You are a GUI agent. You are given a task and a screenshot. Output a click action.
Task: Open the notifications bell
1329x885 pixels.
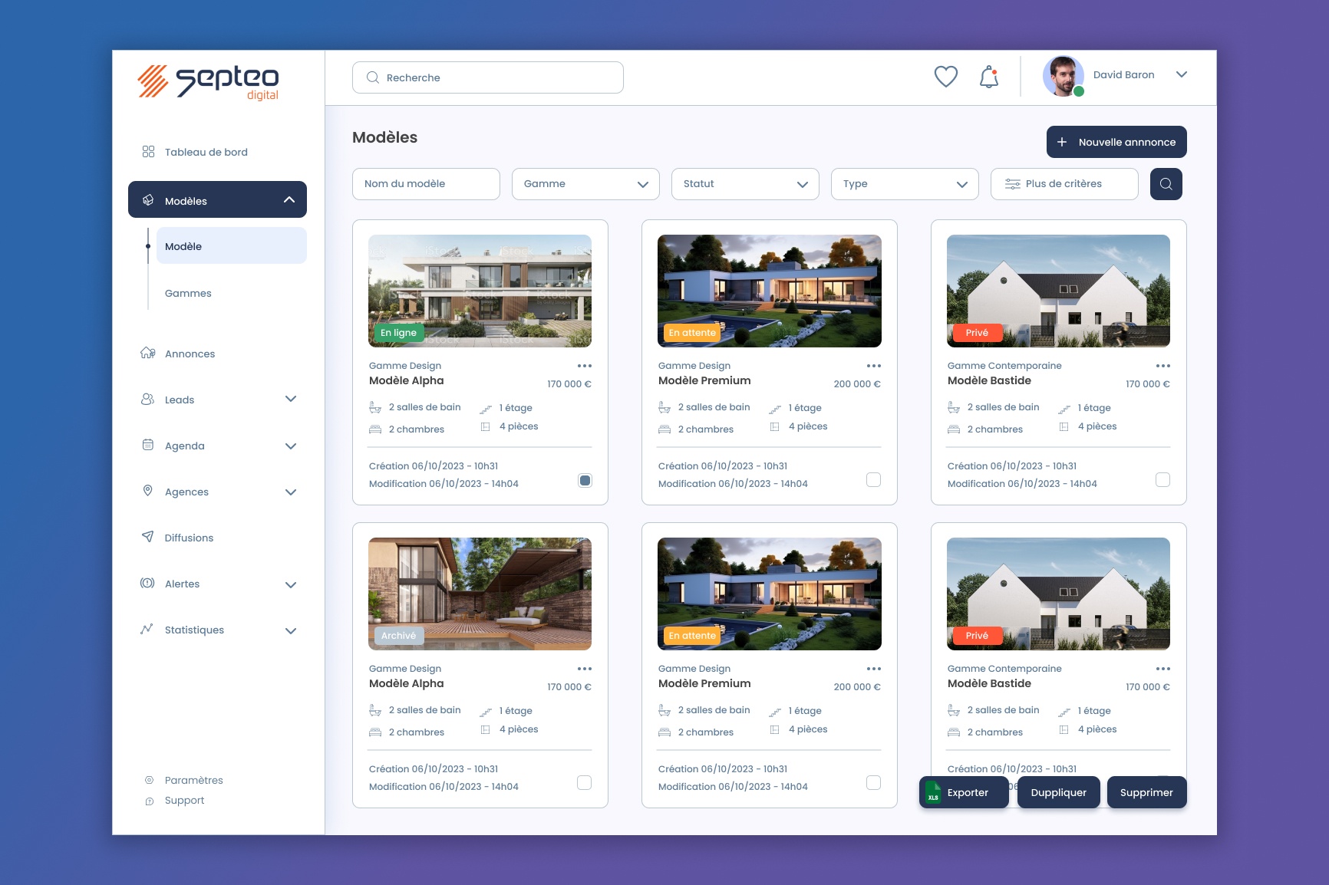pyautogui.click(x=989, y=77)
